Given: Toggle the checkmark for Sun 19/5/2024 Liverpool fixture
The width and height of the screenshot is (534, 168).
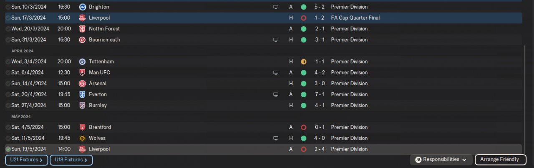Looking at the screenshot, I should (x=8, y=149).
